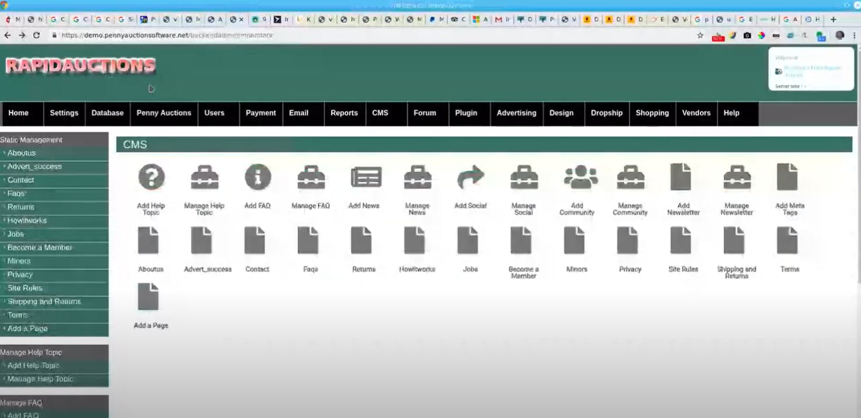861x418 pixels.
Task: Go back with the browser back arrow
Action: coord(7,35)
